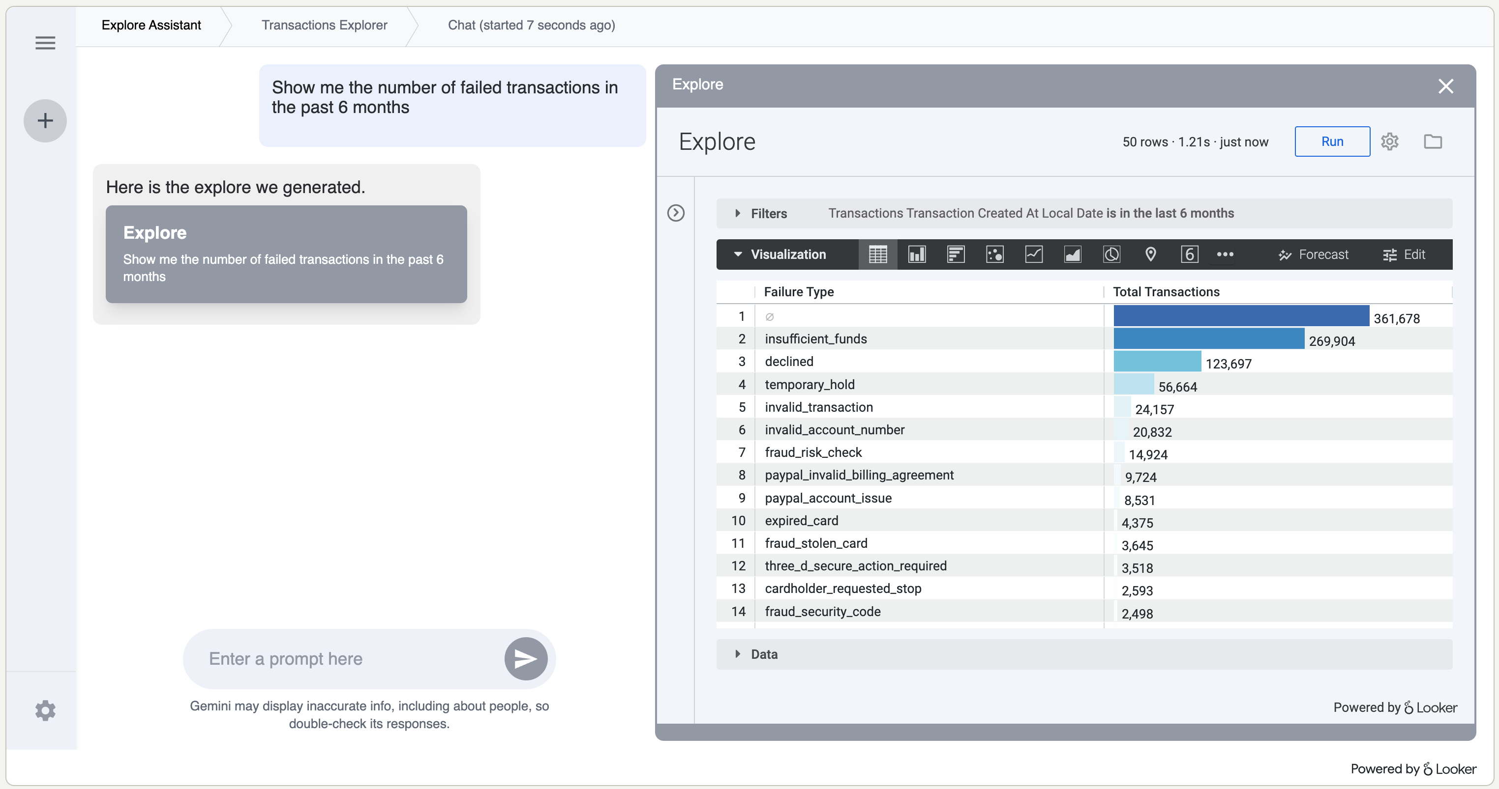Choose the bar chart visualization icon

coord(956,254)
